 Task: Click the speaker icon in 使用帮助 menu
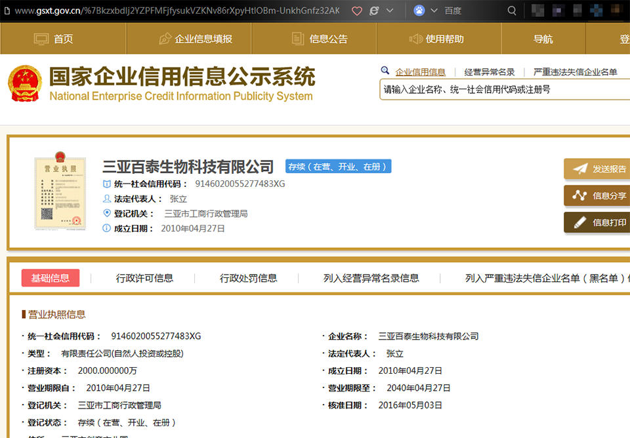coord(416,39)
